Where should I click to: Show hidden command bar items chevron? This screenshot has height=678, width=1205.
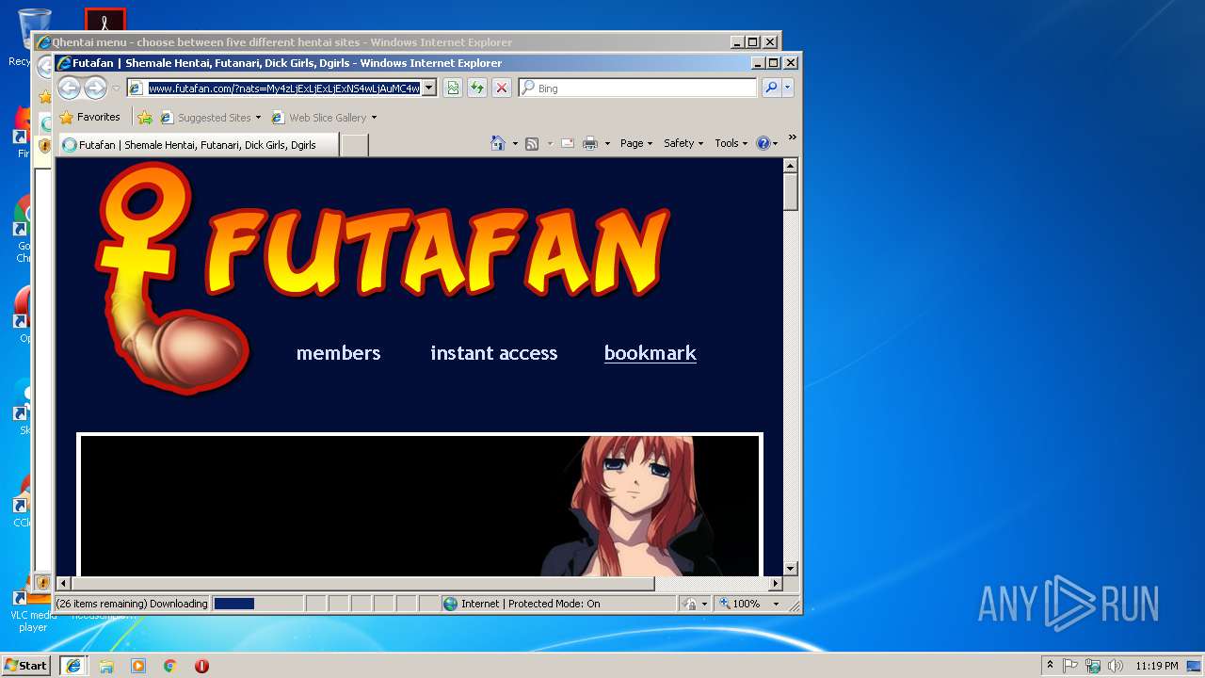(x=793, y=137)
